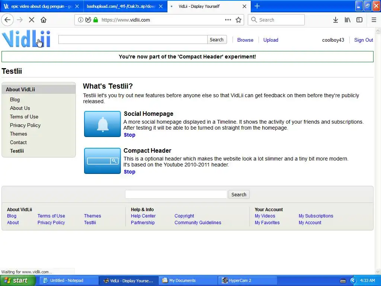Screen dimensions: 381x286
Task: Switch to epic video about dug penguin tab
Action: (42, 6)
